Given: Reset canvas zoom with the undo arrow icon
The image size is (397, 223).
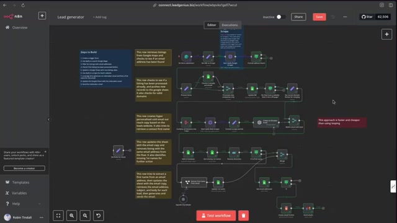Looking at the screenshot, I should [x=99, y=216].
